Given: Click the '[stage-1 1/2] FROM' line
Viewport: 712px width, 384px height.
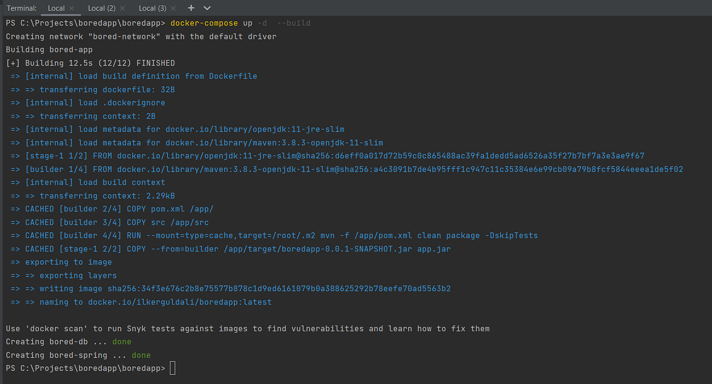Looking at the screenshot, I should point(327,156).
